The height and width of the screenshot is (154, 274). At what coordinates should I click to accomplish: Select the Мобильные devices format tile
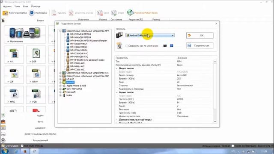[x=25, y=34]
